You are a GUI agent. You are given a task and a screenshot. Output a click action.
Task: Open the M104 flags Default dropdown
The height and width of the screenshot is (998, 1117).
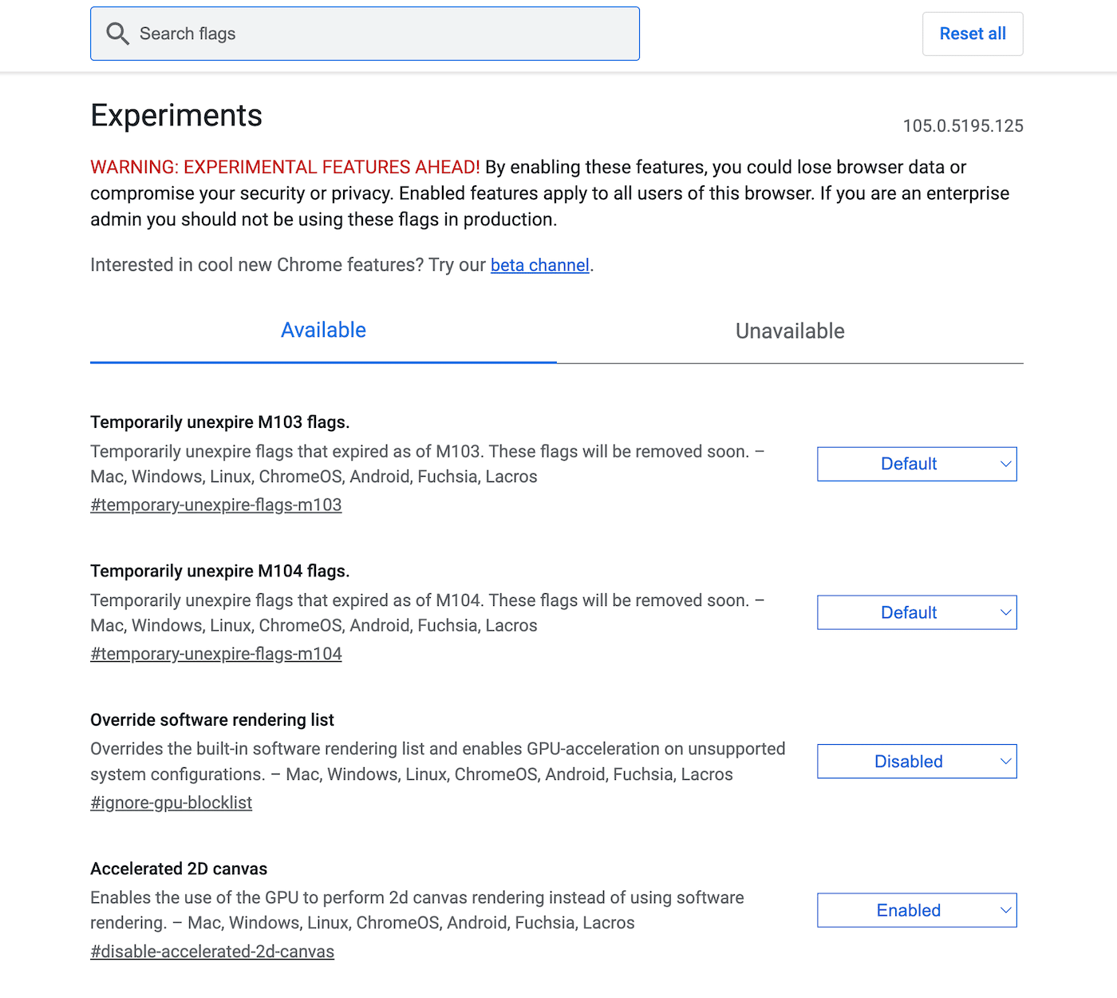pos(917,612)
